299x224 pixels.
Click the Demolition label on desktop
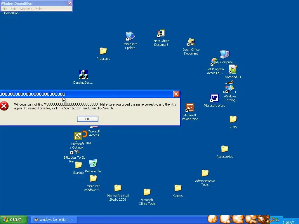tap(11, 13)
